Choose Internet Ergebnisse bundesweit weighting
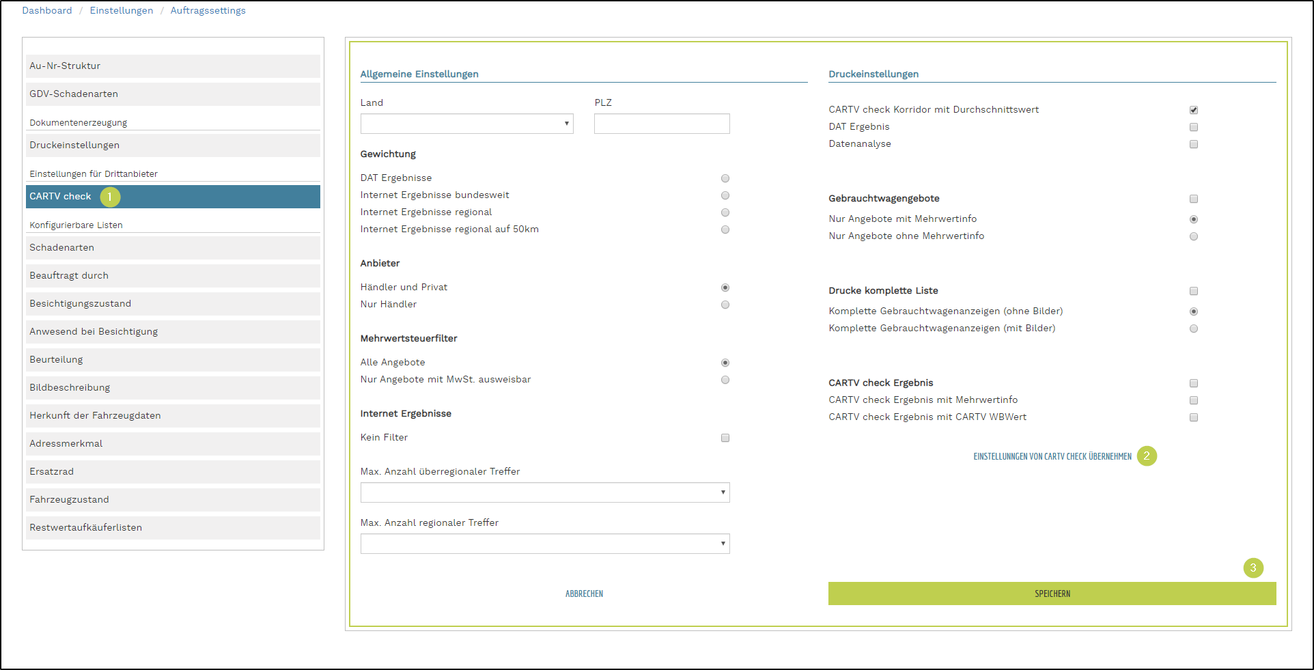1314x670 pixels. click(725, 195)
